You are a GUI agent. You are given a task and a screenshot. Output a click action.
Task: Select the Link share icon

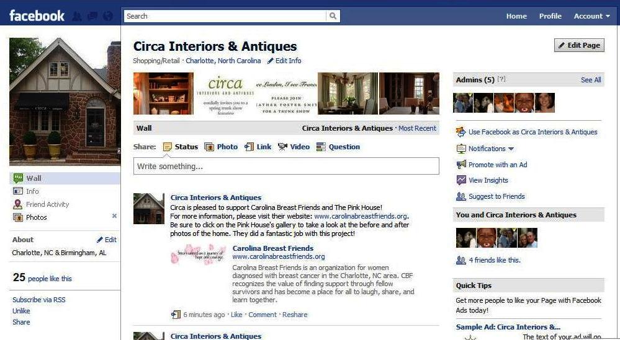click(x=249, y=147)
